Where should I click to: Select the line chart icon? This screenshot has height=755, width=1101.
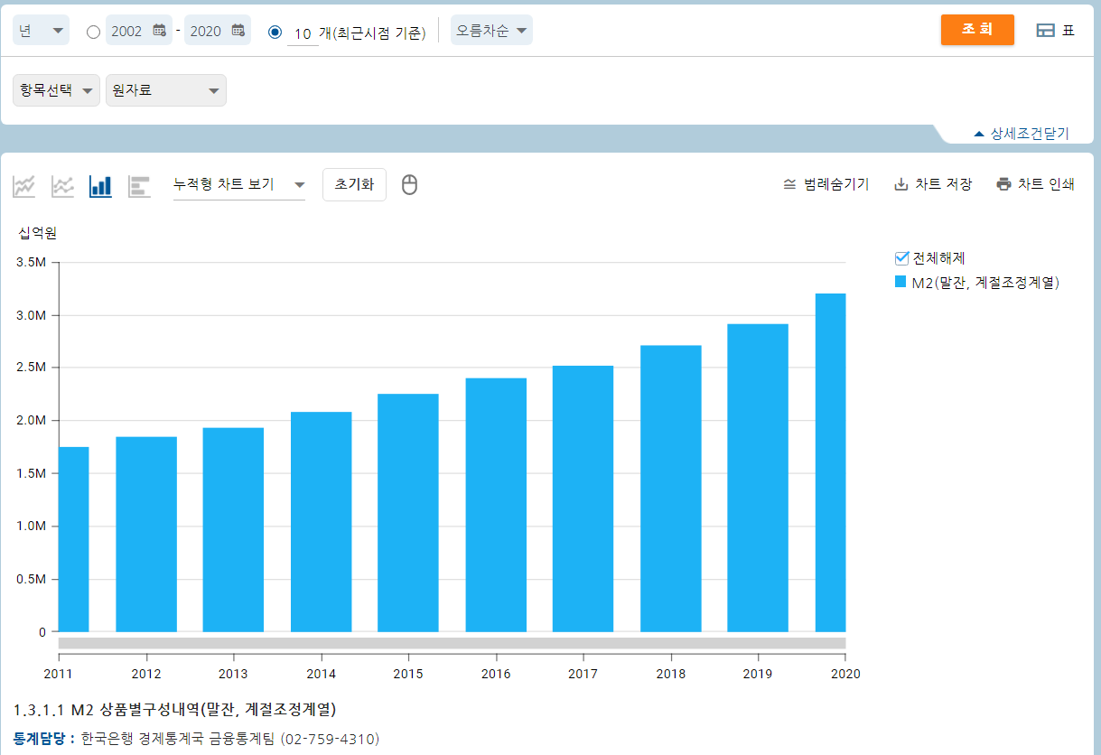click(24, 186)
